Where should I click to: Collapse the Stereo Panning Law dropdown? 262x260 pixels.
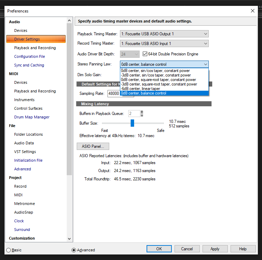206,64
